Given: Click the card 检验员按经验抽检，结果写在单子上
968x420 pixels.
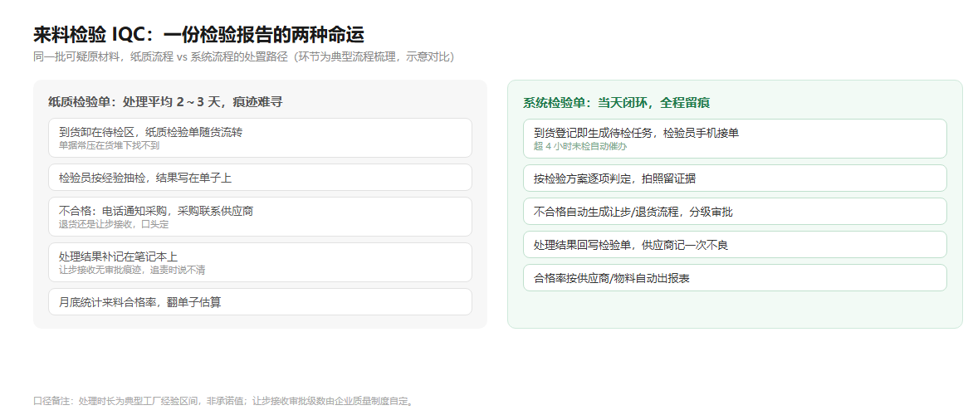Looking at the screenshot, I should [260, 178].
